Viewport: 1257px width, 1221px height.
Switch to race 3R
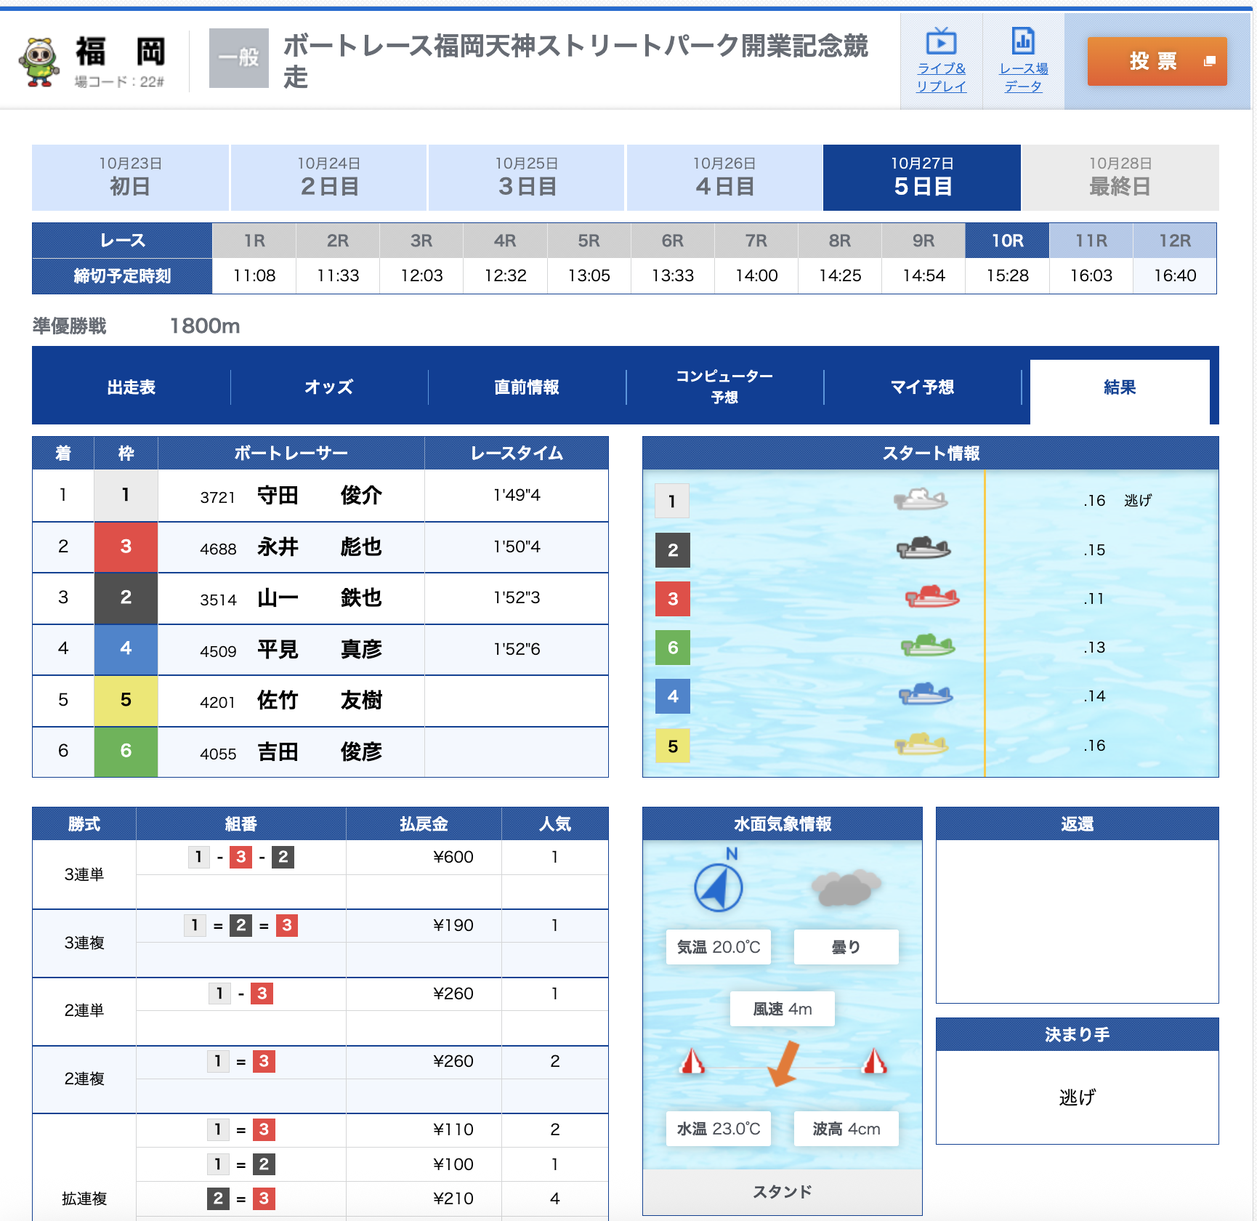click(x=421, y=241)
